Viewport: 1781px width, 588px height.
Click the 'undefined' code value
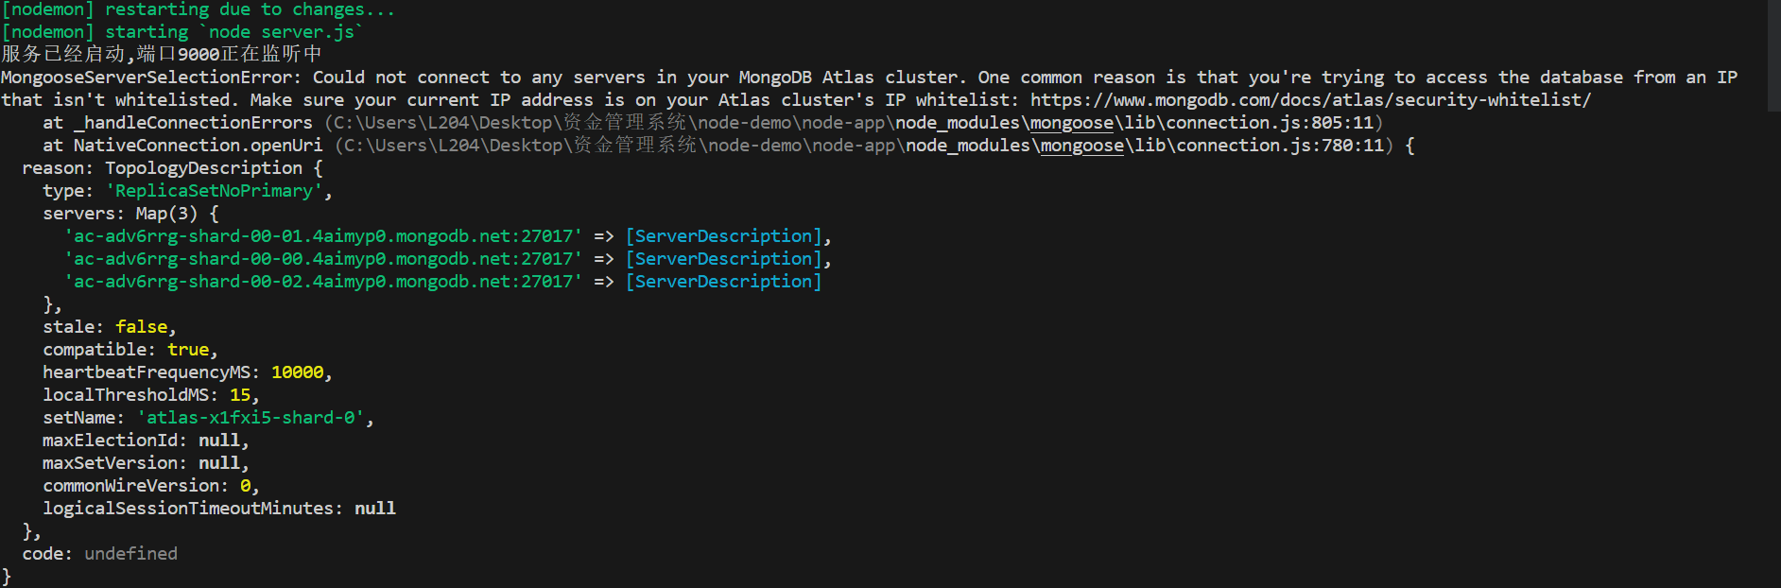tap(130, 554)
